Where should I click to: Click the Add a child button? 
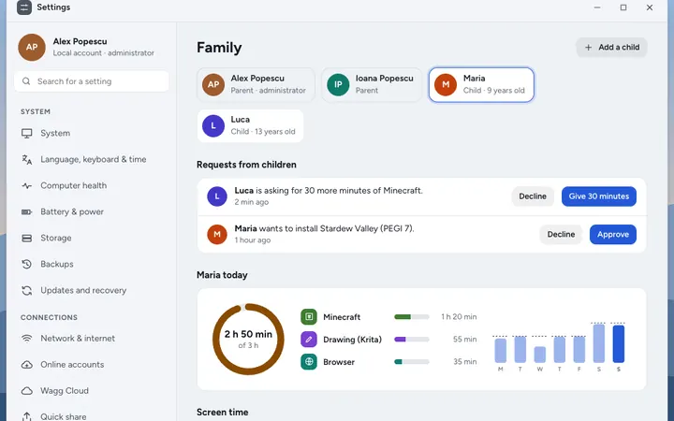(x=611, y=48)
